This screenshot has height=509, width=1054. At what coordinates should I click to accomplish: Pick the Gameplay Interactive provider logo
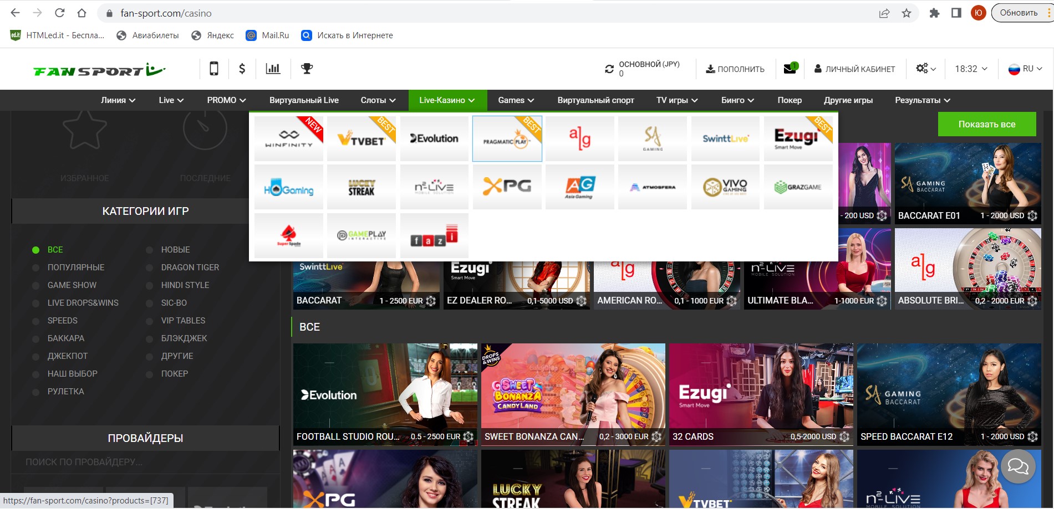coord(361,235)
